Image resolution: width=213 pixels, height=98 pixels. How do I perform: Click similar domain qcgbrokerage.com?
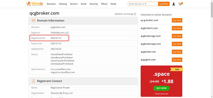tap(150, 36)
